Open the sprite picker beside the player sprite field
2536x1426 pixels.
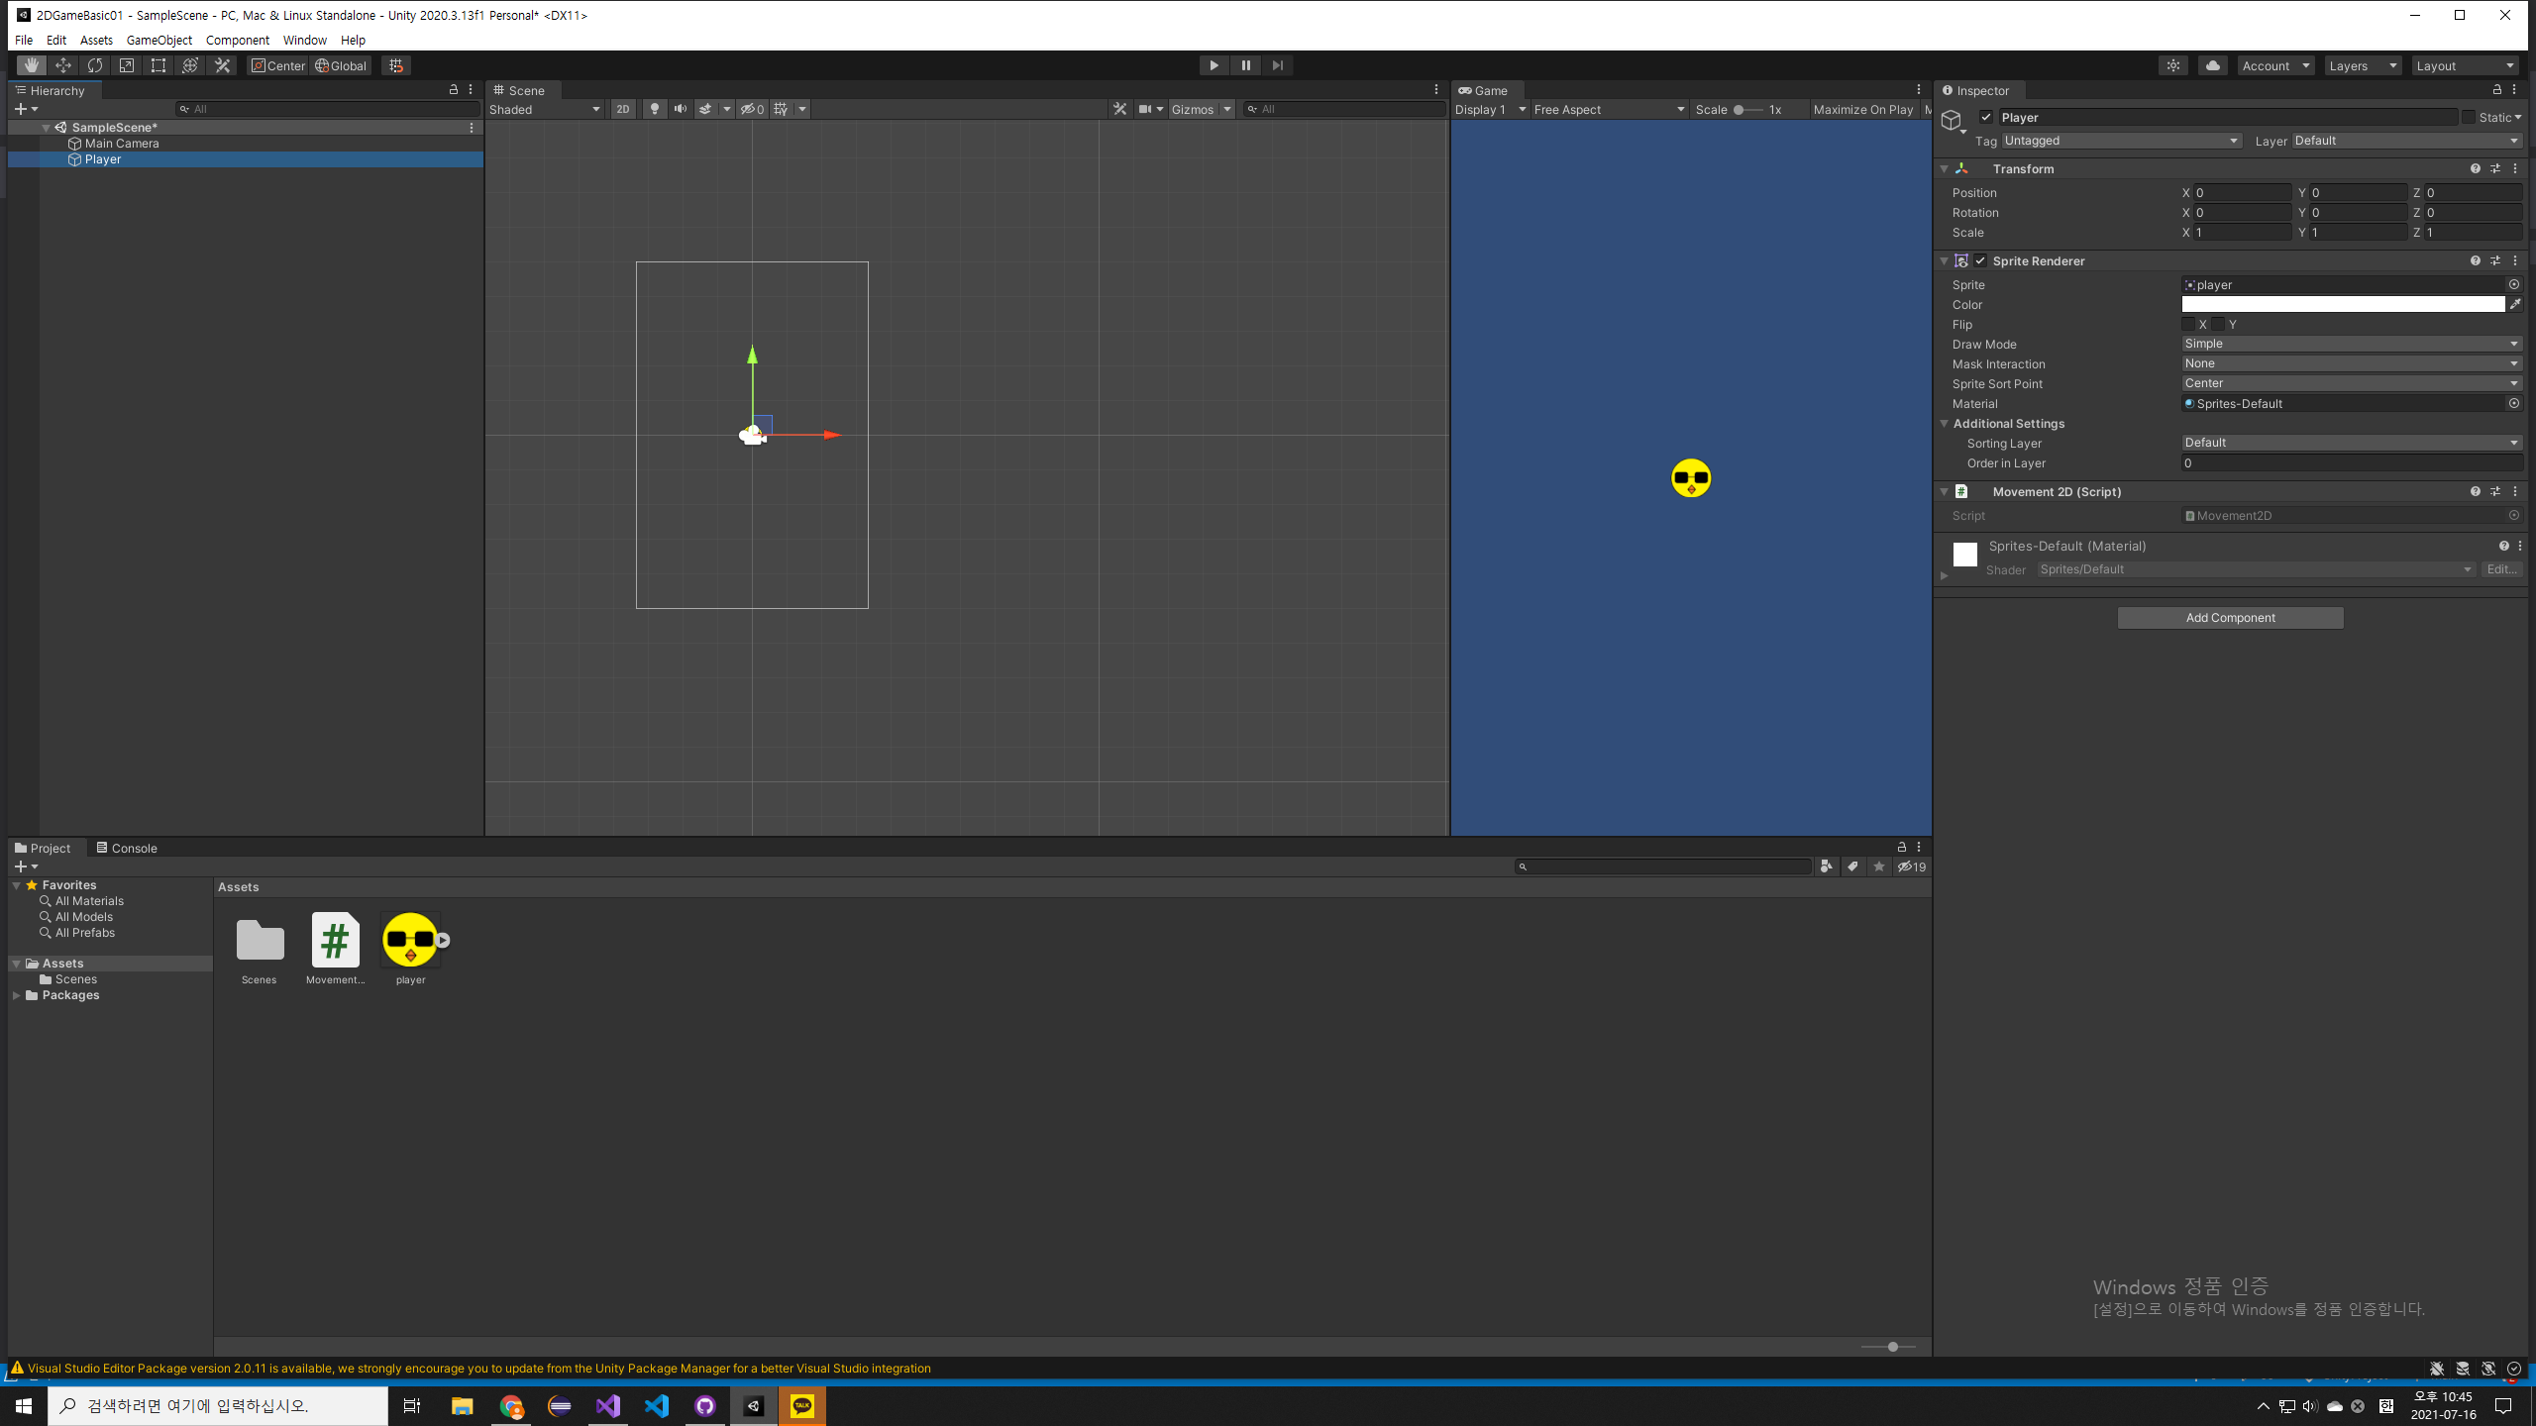[x=2514, y=284]
